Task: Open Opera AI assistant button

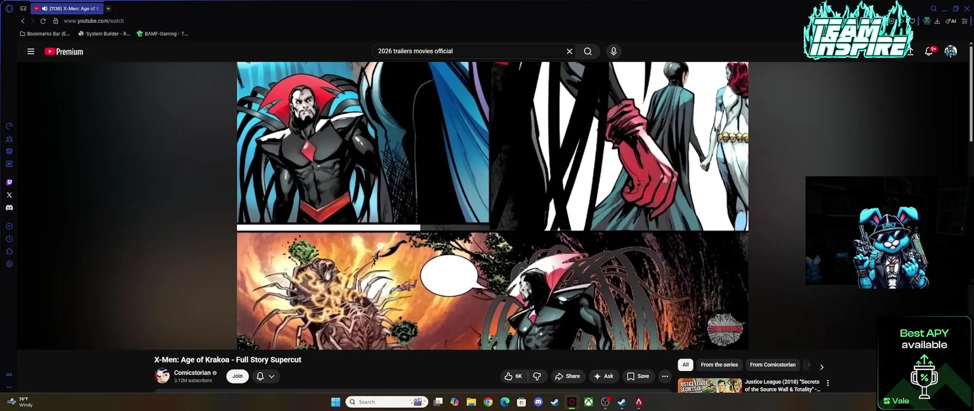Action: coord(951,21)
